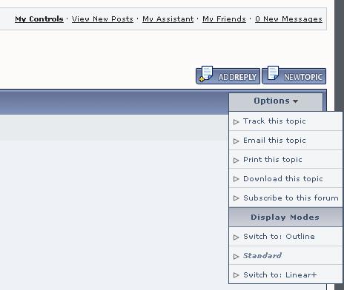
Task: Go to View New Posts
Action: click(x=102, y=19)
